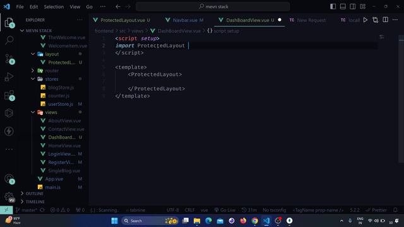This screenshot has width=404, height=227.
Task: Open HomeView.vue in explorer
Action: coord(64,146)
